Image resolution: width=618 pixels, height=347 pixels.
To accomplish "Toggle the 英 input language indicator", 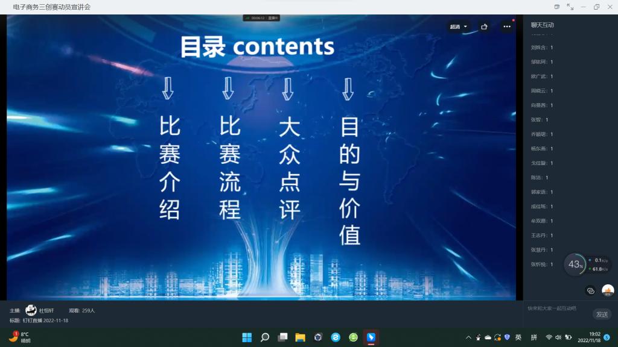I will (x=518, y=337).
